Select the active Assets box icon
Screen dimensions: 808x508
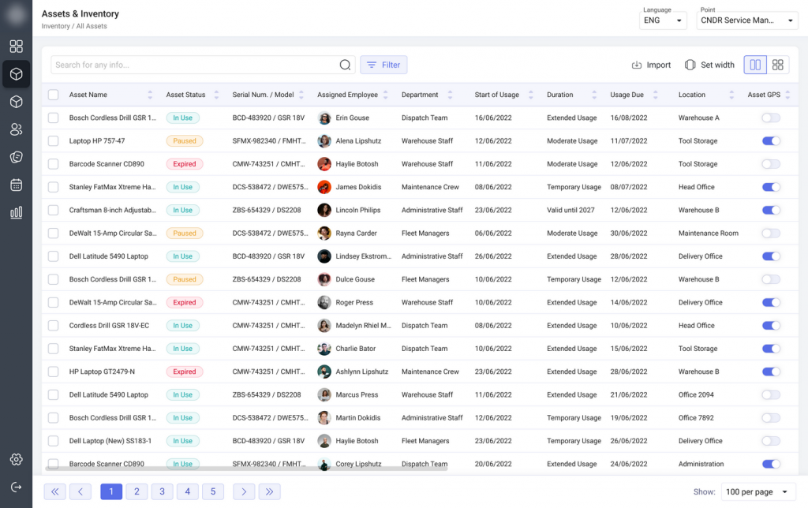tap(16, 73)
